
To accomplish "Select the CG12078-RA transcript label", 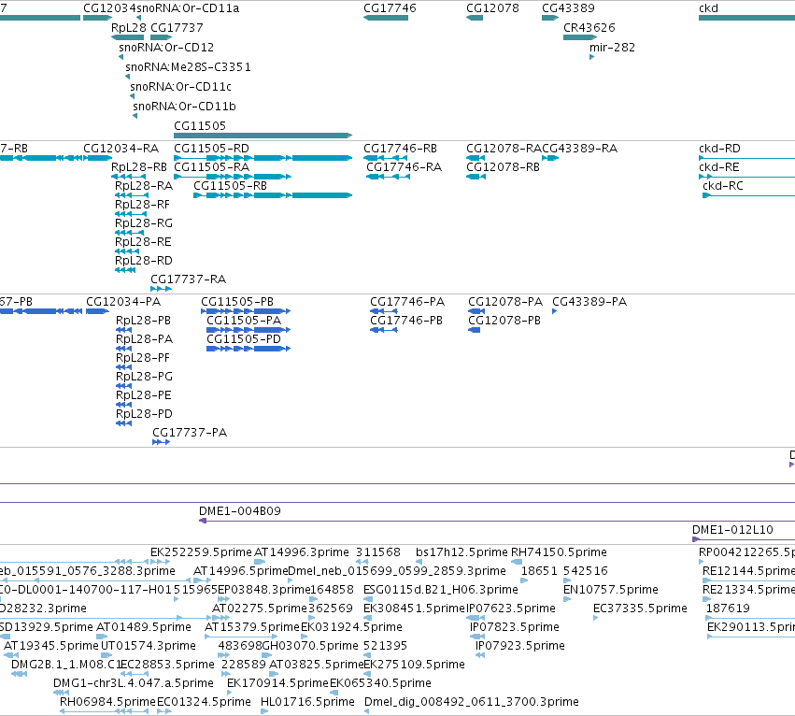I will pyautogui.click(x=504, y=149).
